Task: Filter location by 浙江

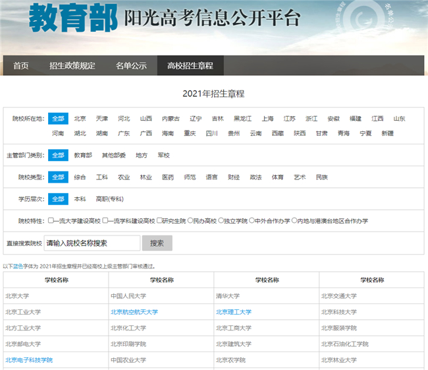Action: point(311,119)
